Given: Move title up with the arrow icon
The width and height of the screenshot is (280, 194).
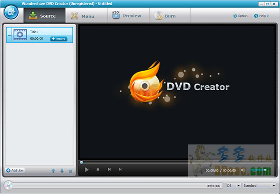Looking at the screenshot, I should tap(53, 171).
